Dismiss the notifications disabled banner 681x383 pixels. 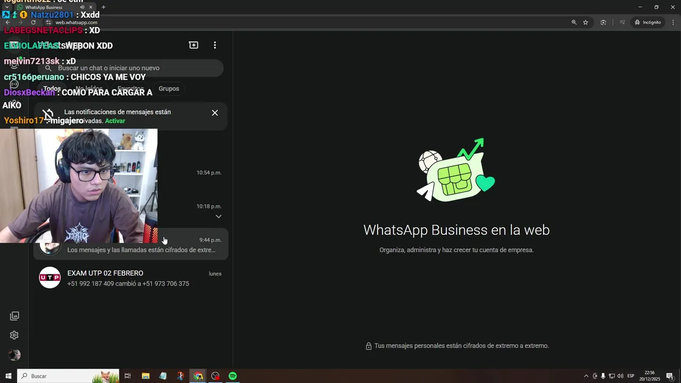click(x=215, y=113)
